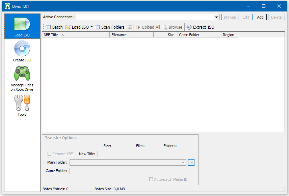
Task: Click the Qwix app icon in title bar
Action: (x=7, y=6)
